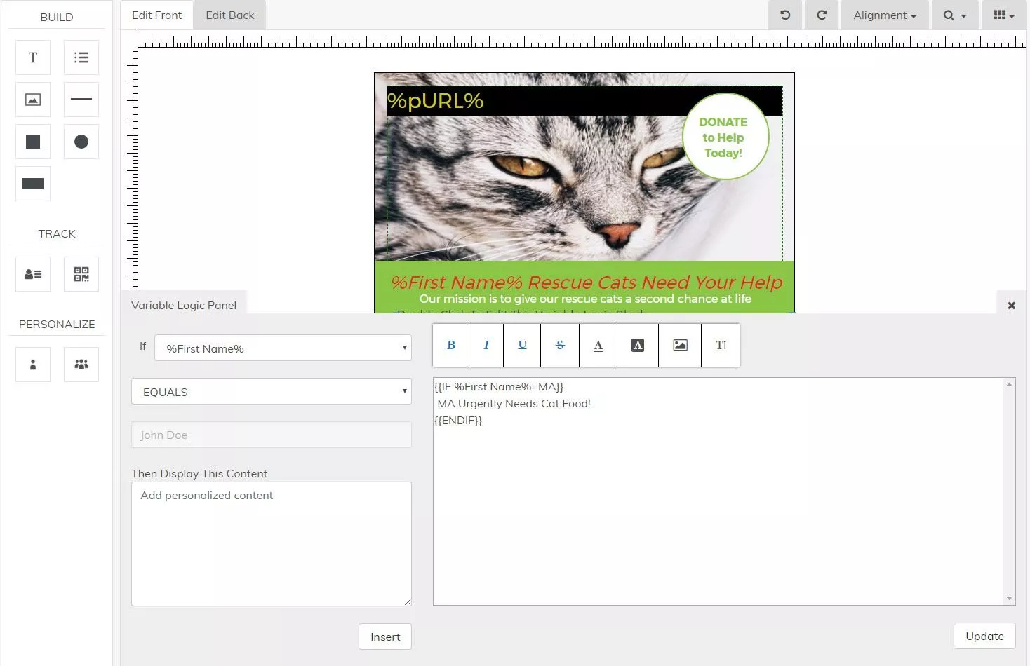Insert an image element from the Build panel
This screenshot has height=666, width=1030.
tap(32, 99)
